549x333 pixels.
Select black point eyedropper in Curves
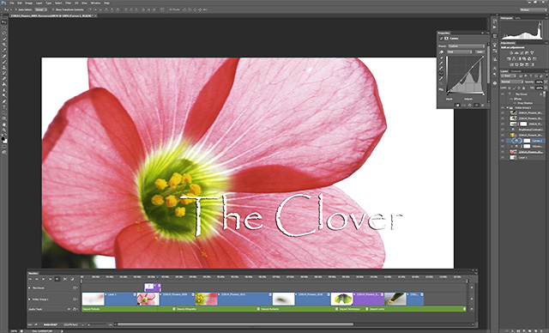pyautogui.click(x=441, y=58)
